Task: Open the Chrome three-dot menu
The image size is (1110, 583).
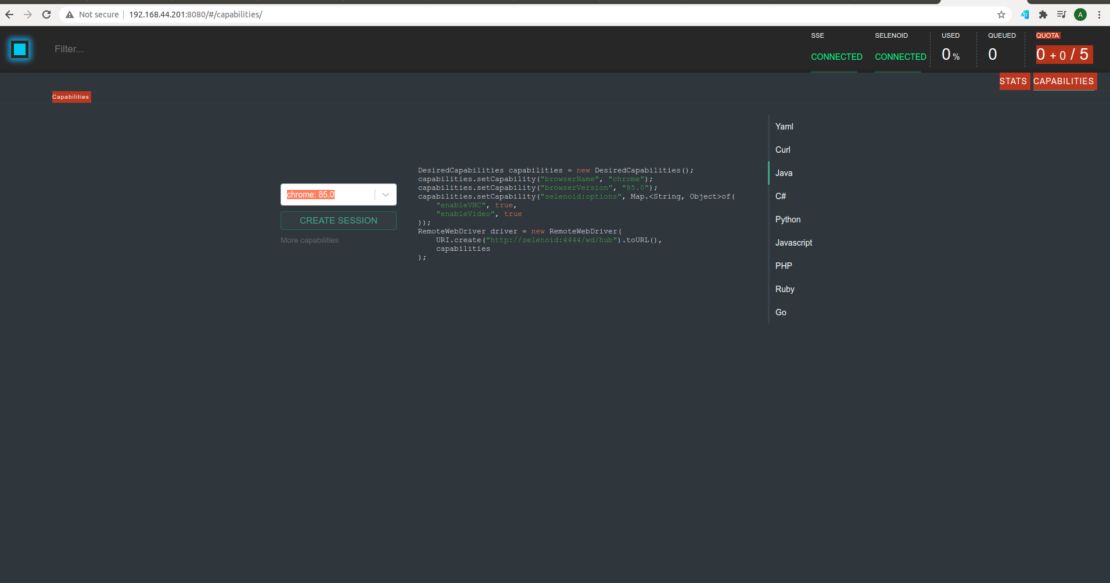Action: pyautogui.click(x=1099, y=15)
